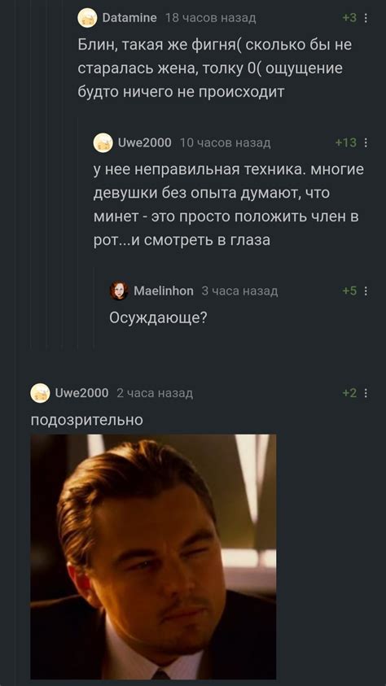Open Uwe2000's avatar on the 2-hour-old comment
Screen dimensions: 386x686
tap(40, 393)
